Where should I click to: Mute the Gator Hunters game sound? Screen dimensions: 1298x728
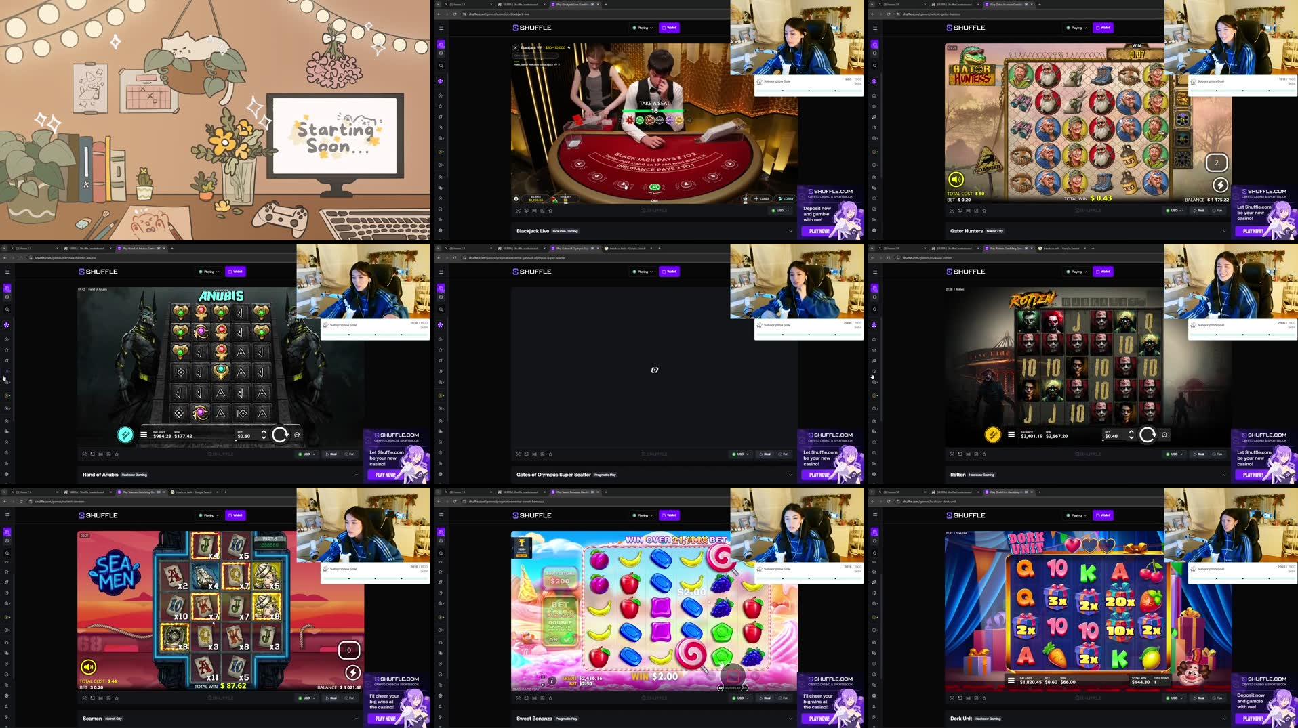click(x=956, y=179)
